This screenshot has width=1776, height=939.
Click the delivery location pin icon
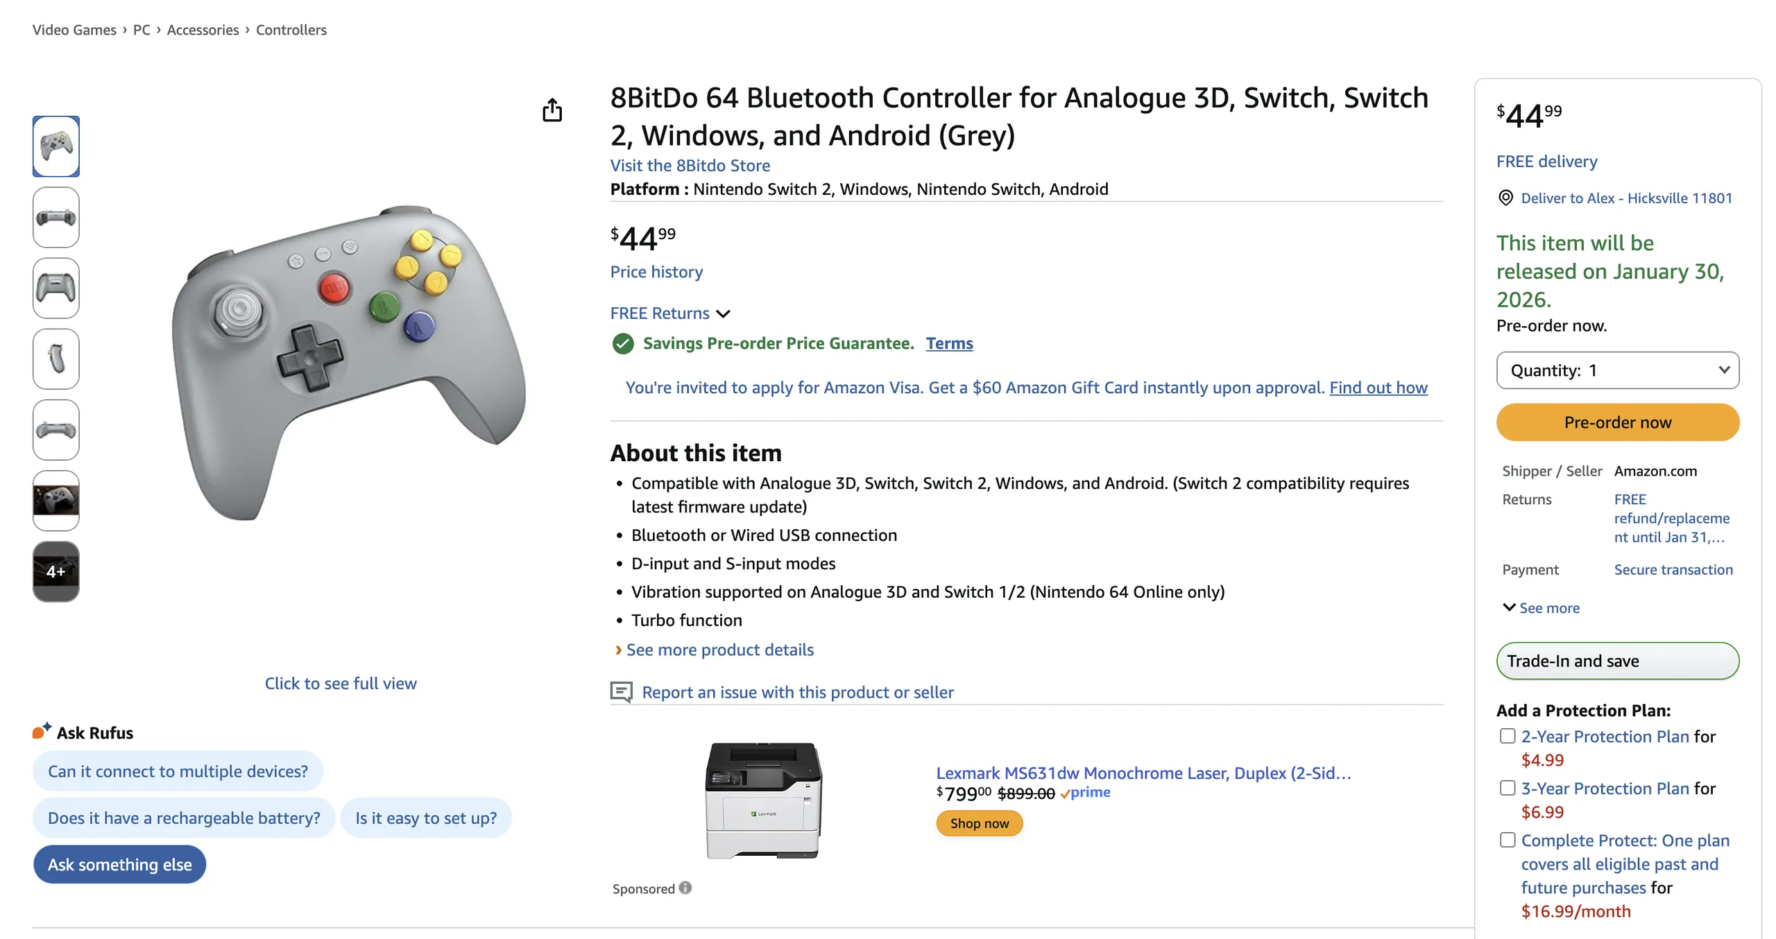coord(1505,198)
